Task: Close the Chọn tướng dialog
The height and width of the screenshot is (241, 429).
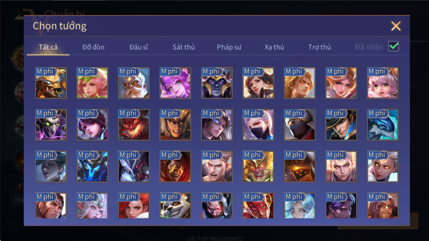Action: 396,26
